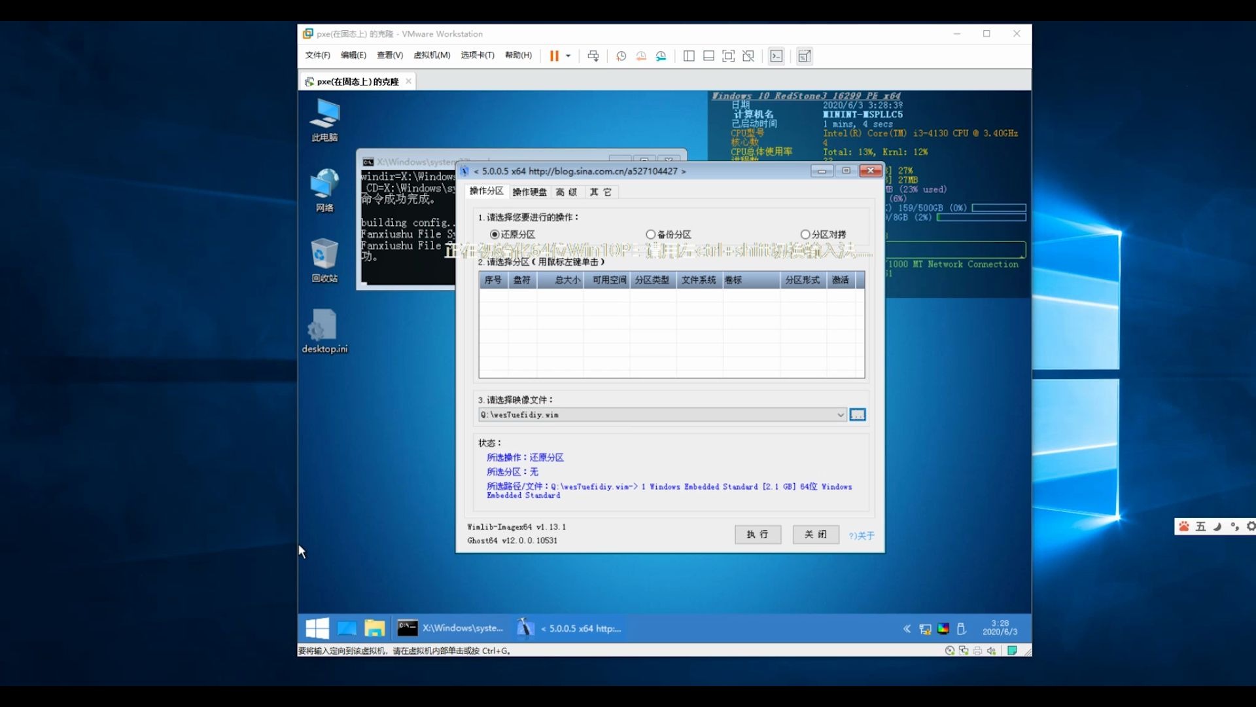Click the network warning tray icon
This screenshot has height=707, width=1256.
925,629
